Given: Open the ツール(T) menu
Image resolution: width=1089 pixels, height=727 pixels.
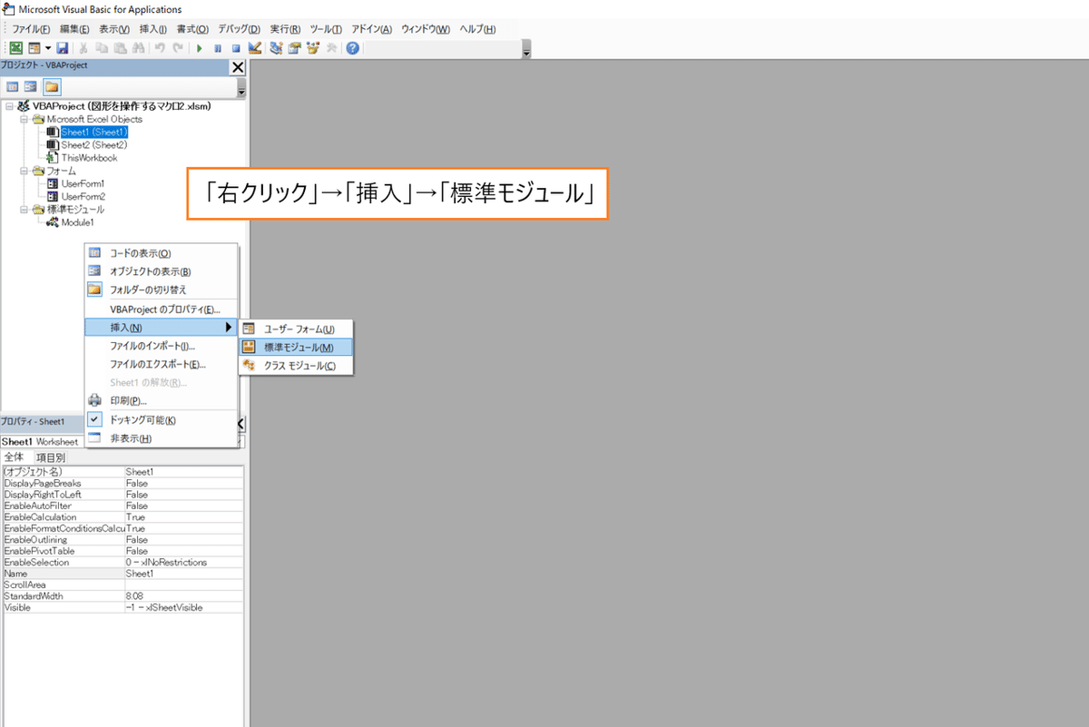Looking at the screenshot, I should (327, 29).
